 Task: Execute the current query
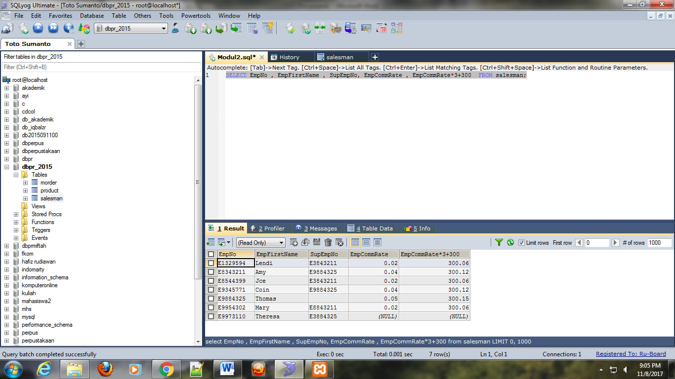point(38,28)
